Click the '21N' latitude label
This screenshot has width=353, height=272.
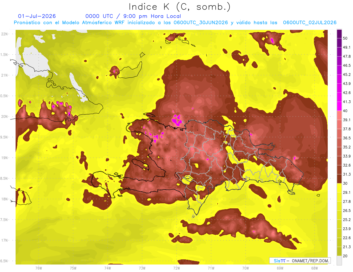[4, 75]
